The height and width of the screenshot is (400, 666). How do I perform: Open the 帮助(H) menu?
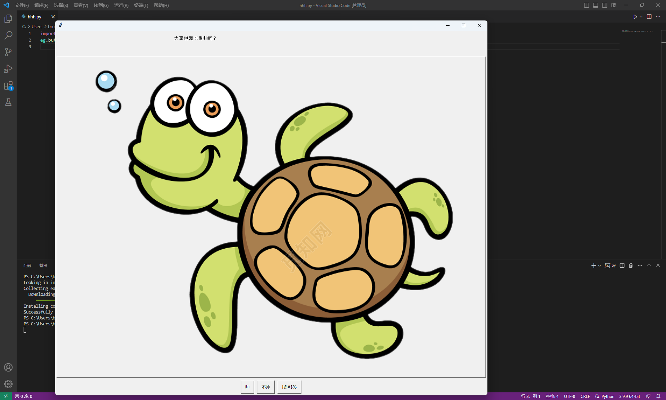coord(161,5)
